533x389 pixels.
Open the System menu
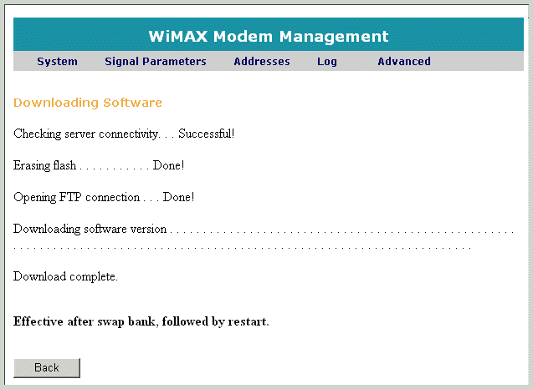tap(57, 62)
